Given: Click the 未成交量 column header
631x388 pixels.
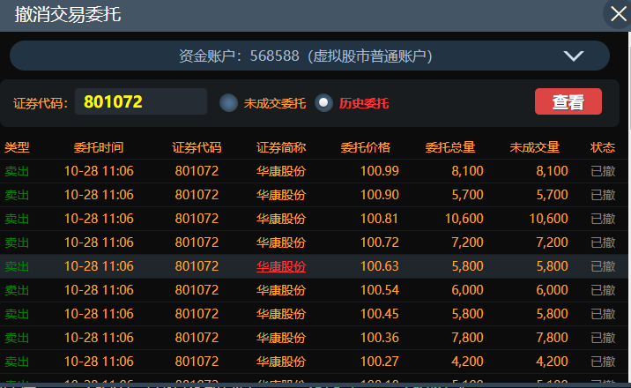Looking at the screenshot, I should click(x=534, y=147).
